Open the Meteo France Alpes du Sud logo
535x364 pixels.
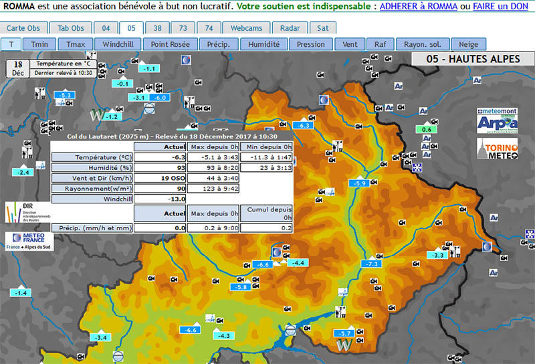pyautogui.click(x=29, y=241)
